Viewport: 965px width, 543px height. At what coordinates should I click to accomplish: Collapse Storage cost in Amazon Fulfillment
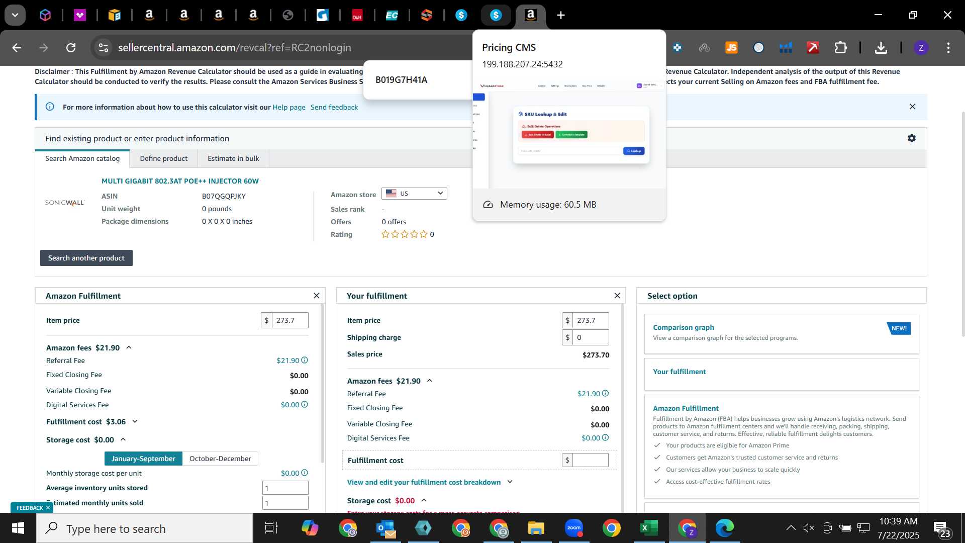pos(123,439)
